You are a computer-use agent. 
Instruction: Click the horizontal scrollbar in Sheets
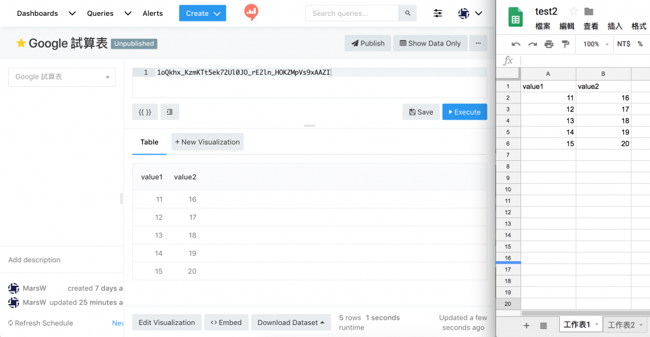click(x=585, y=313)
